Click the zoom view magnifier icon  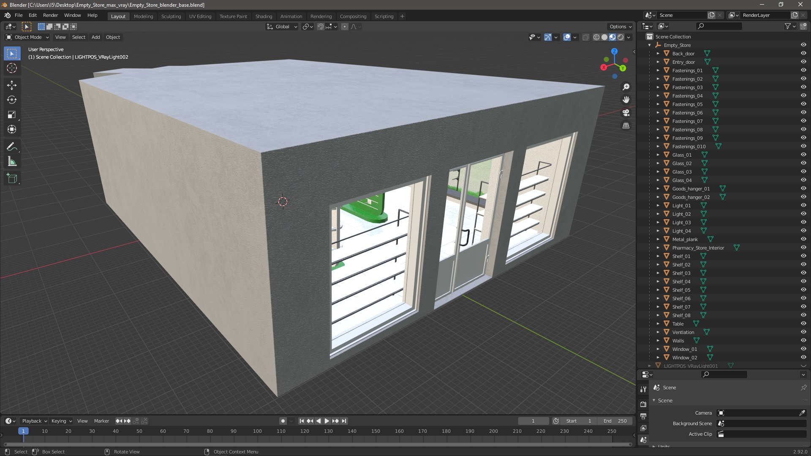point(626,87)
